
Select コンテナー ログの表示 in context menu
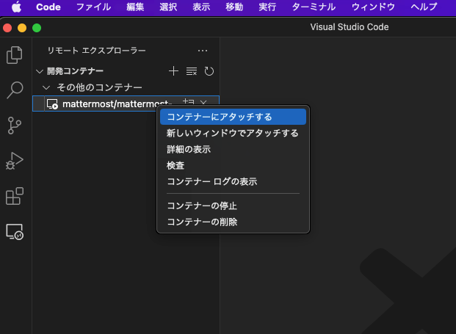pos(233,181)
